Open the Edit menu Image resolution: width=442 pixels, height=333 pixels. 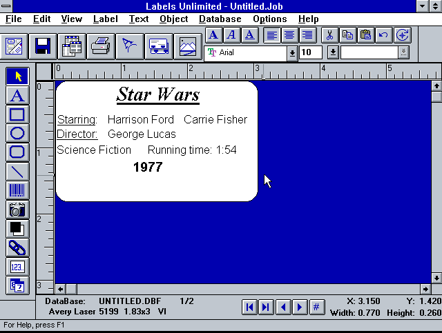pos(41,19)
